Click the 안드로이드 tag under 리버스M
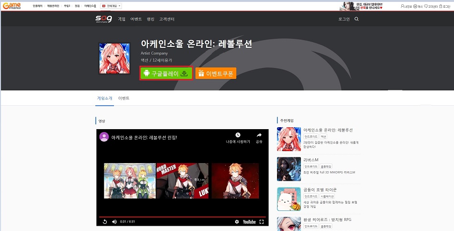This screenshot has width=454, height=231. click(x=311, y=166)
